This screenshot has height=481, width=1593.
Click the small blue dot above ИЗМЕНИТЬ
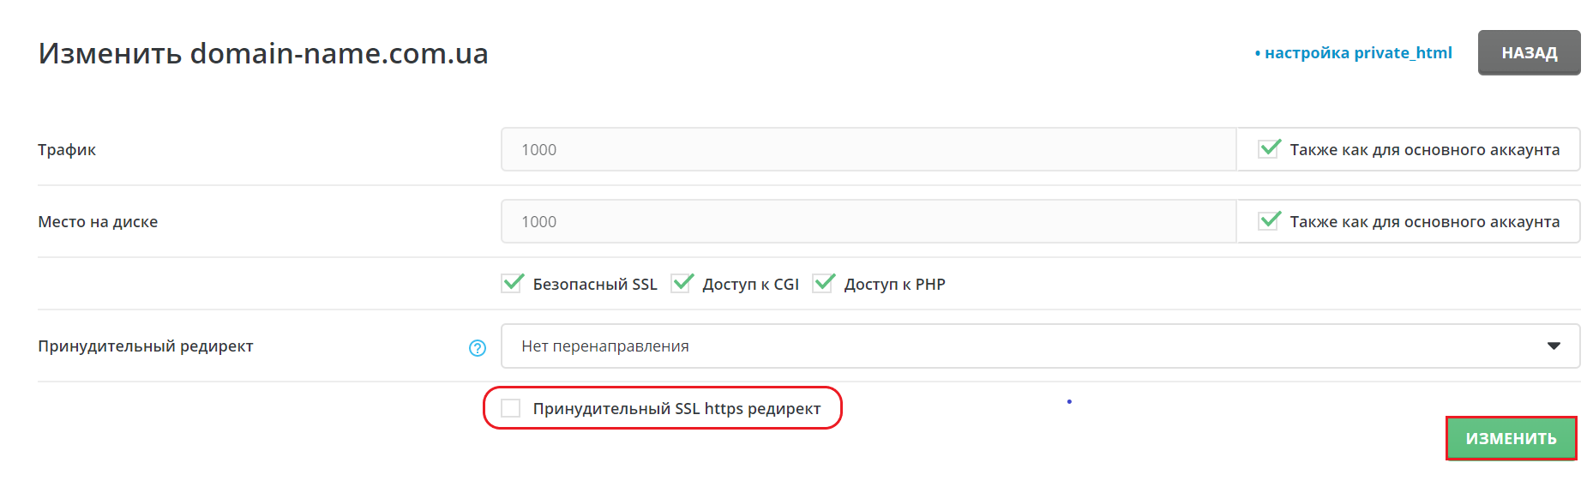pos(1069,401)
